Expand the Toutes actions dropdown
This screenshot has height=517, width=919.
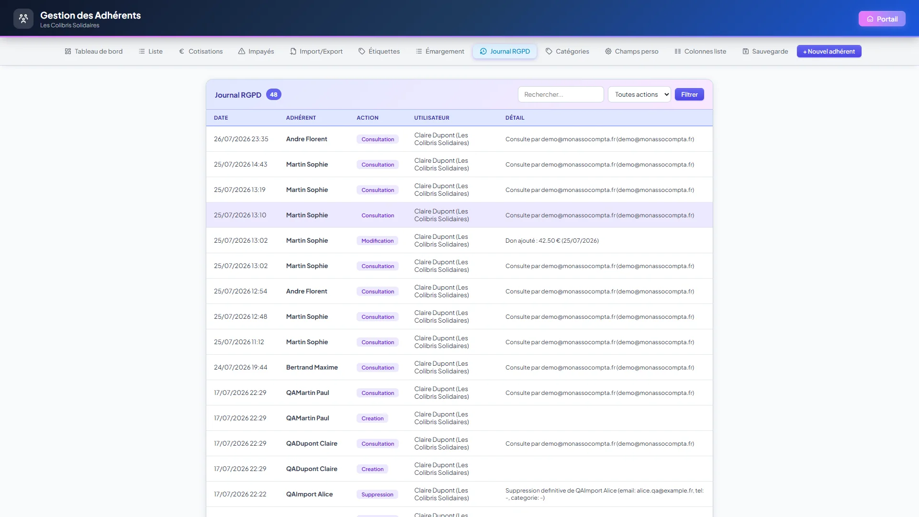(x=639, y=94)
